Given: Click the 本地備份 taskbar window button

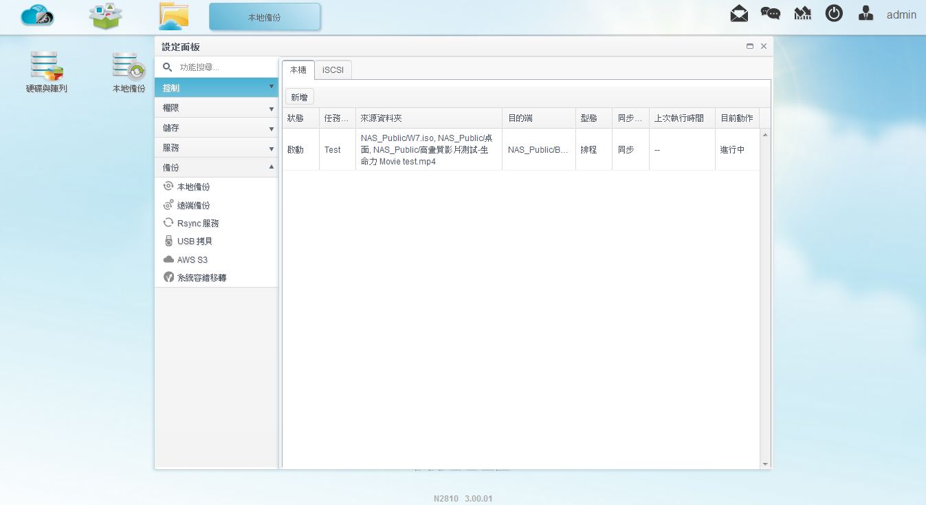Looking at the screenshot, I should [265, 17].
